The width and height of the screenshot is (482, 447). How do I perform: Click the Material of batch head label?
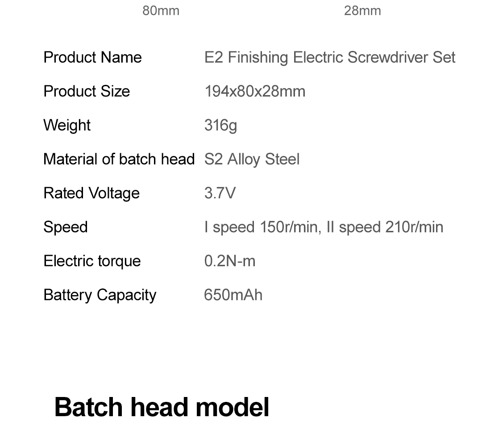[119, 159]
